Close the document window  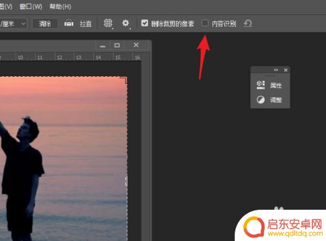pyautogui.click(x=136, y=45)
